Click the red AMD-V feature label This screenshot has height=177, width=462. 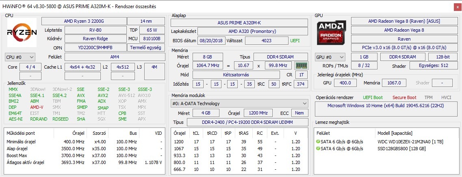click(37, 107)
